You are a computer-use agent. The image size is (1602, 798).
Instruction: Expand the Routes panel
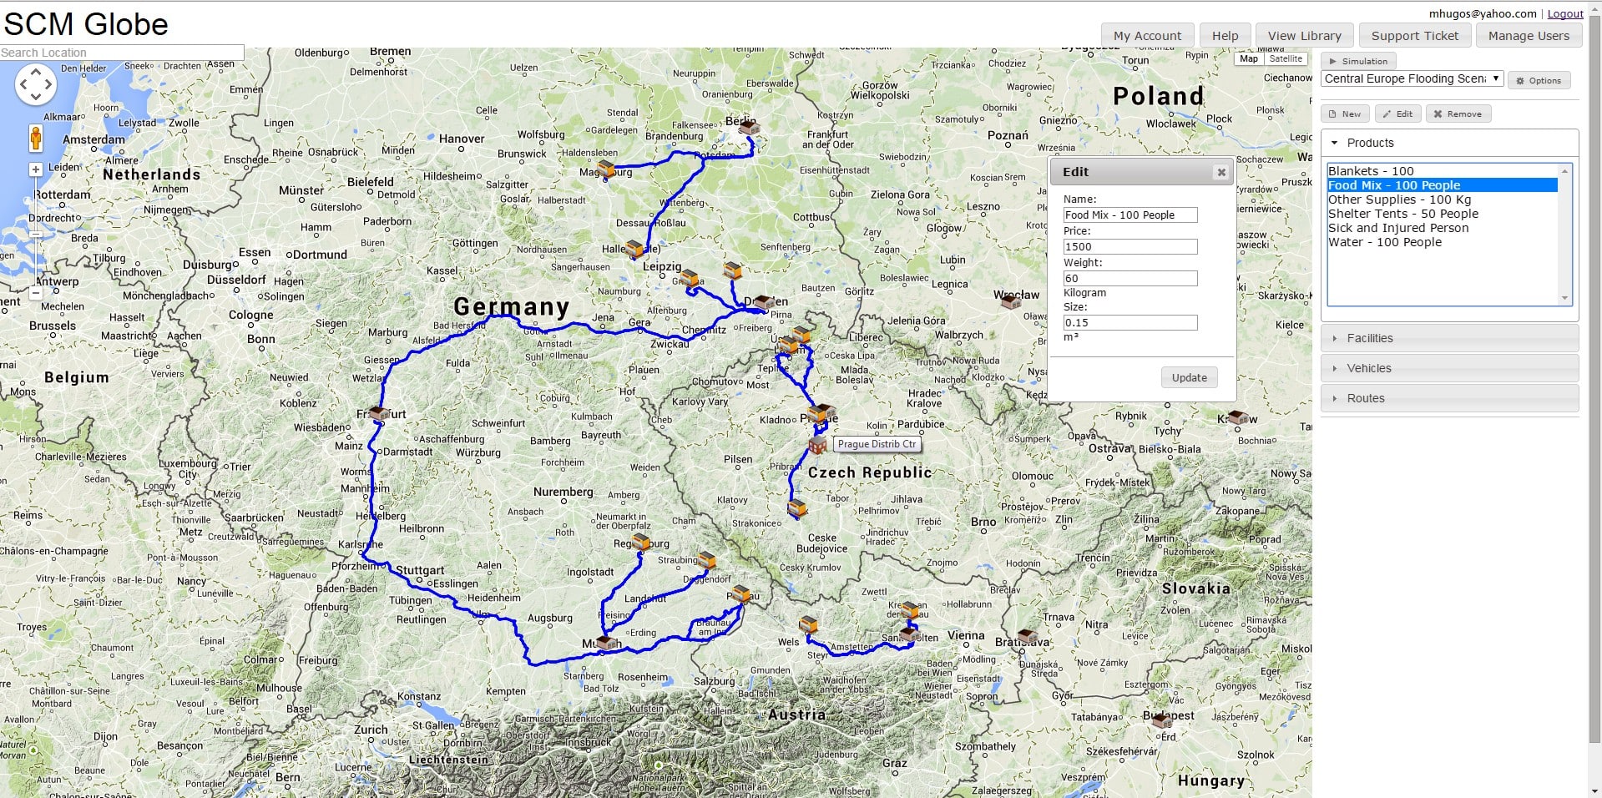click(x=1449, y=398)
